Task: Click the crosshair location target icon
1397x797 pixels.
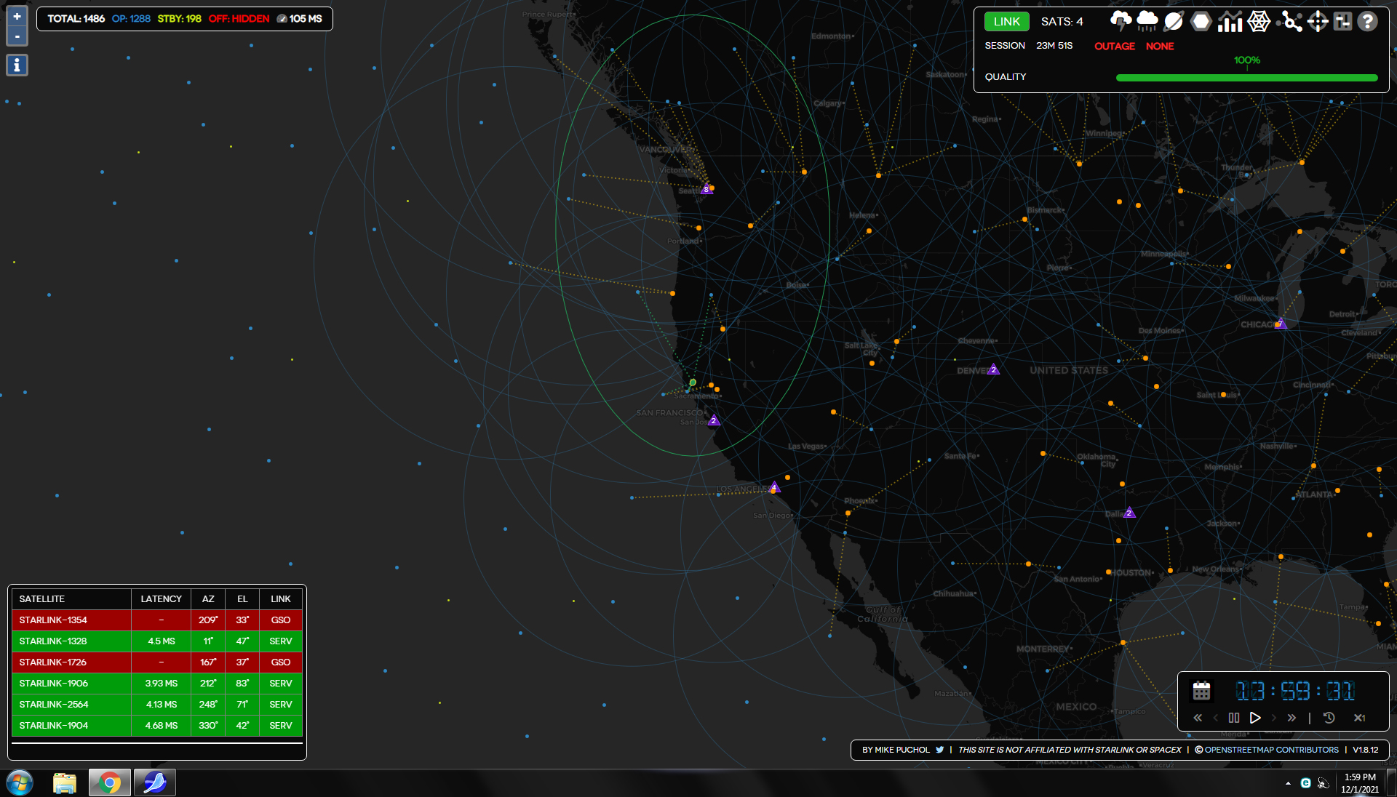Action: (1318, 21)
